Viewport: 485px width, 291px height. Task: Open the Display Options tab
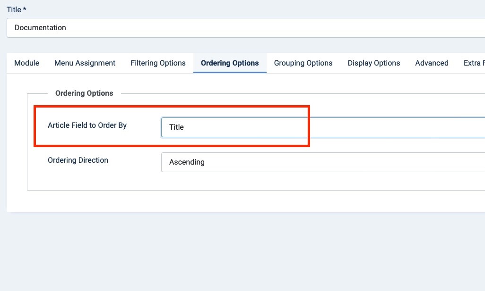[374, 63]
